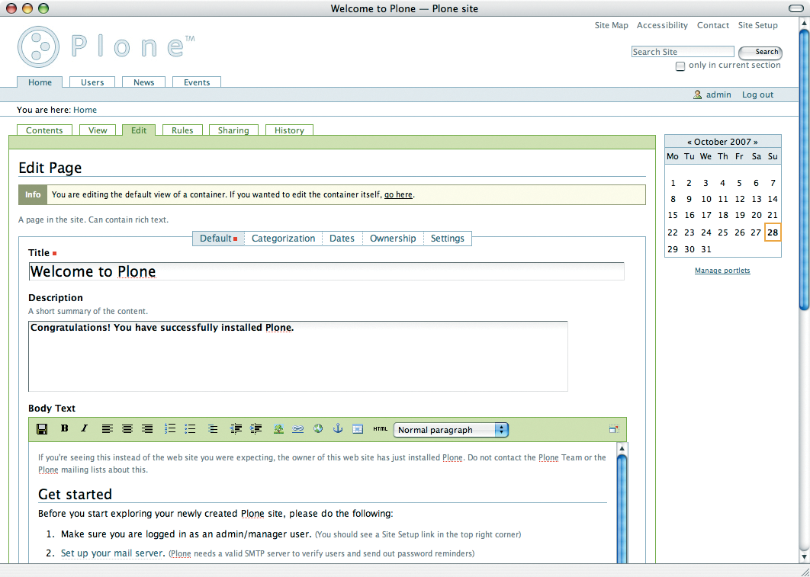Click the Plone logo

[106, 46]
